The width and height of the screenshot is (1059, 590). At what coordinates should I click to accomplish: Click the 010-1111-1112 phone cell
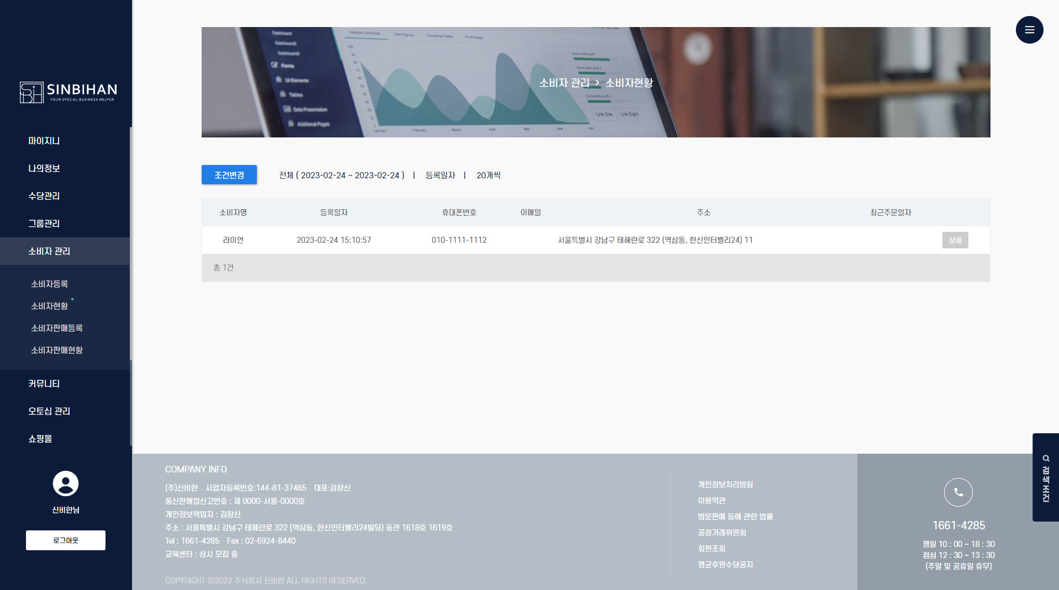tap(459, 240)
